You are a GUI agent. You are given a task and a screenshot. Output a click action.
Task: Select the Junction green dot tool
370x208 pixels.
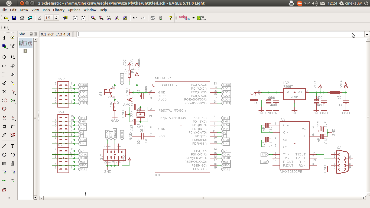(x=4, y=180)
